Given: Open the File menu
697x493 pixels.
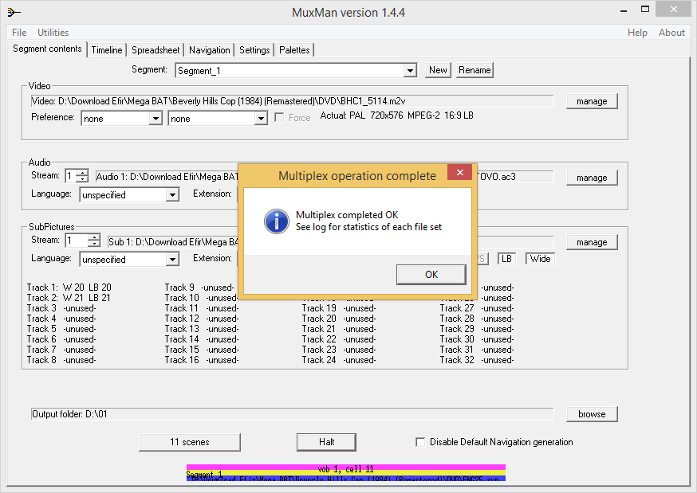Looking at the screenshot, I should pyautogui.click(x=19, y=33).
